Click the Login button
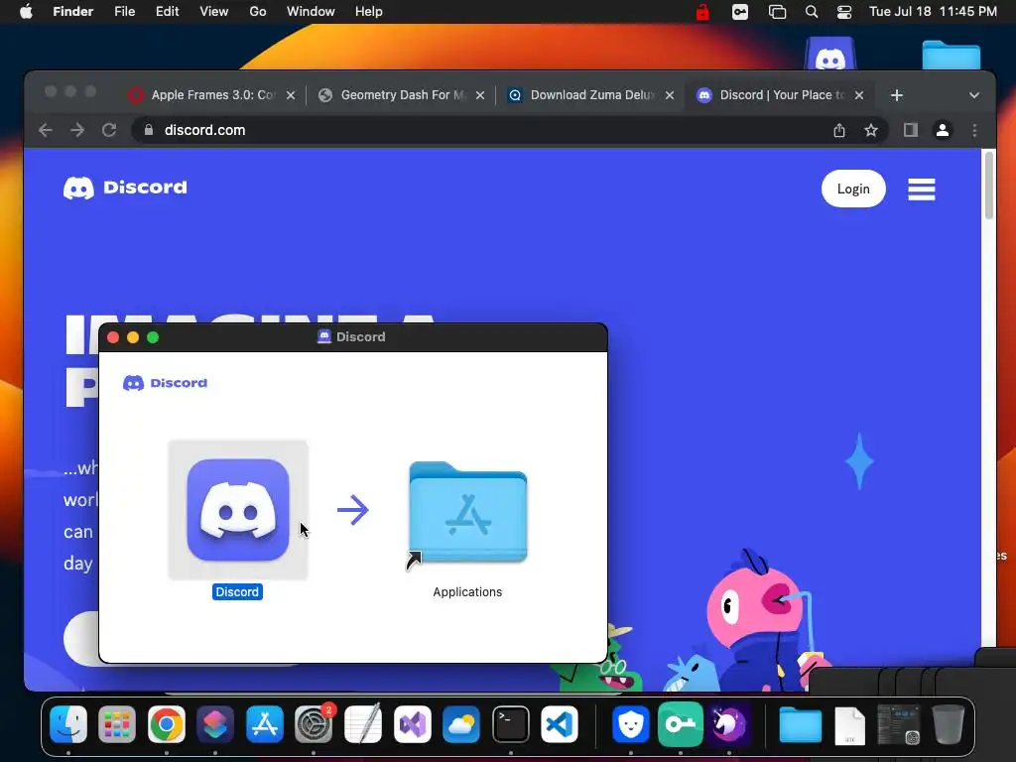The height and width of the screenshot is (762, 1016). click(853, 189)
